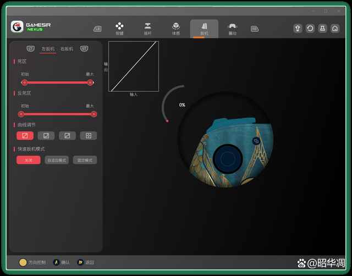
Task: Click the LT icon beside 左扳机
Action: click(31, 48)
